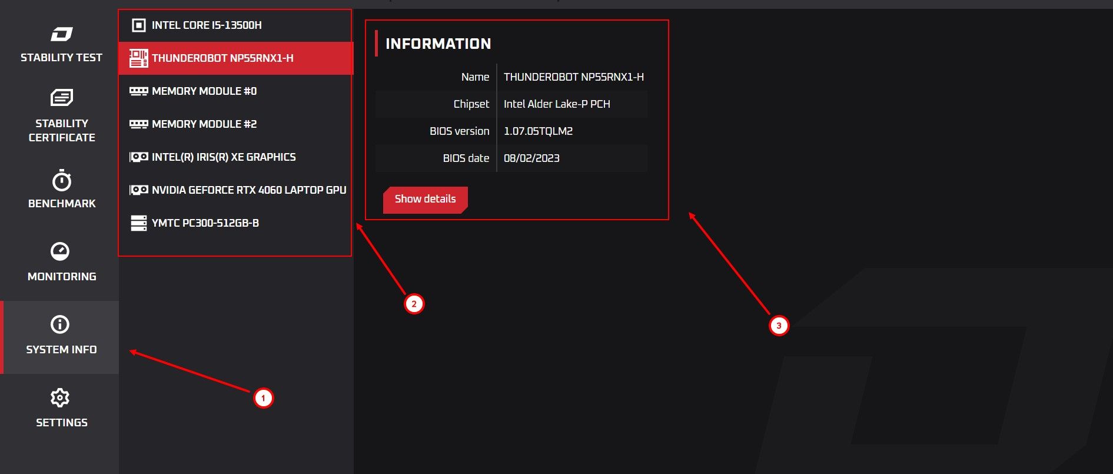Click the RAM icon beside Memory Module #2
The width and height of the screenshot is (1113, 474).
click(139, 124)
